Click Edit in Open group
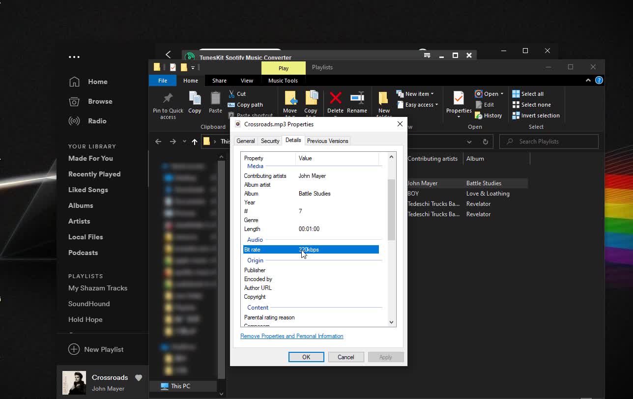This screenshot has height=399, width=633. (x=485, y=105)
